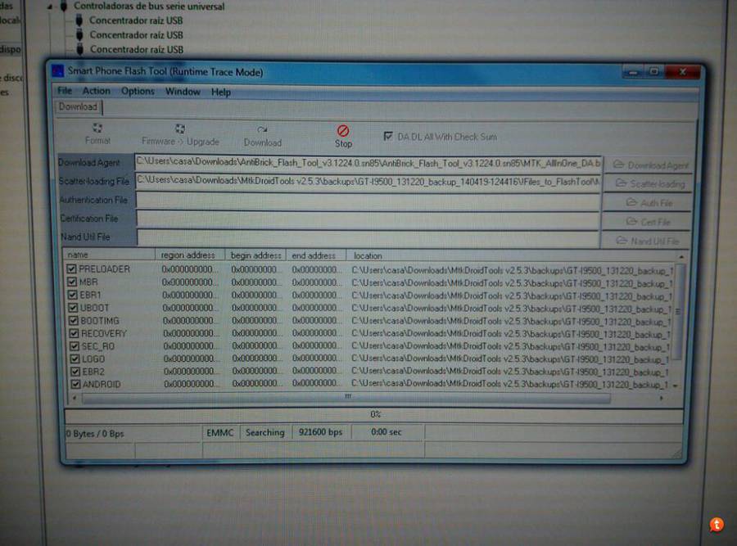Collapse Controladoras de bus serie universal node
Image resolution: width=737 pixels, height=546 pixels.
[50, 7]
